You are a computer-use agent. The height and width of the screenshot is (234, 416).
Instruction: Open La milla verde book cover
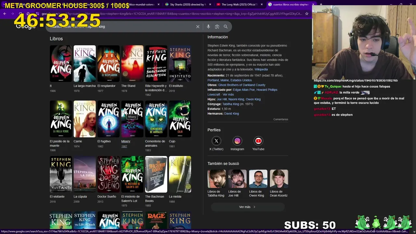61,119
